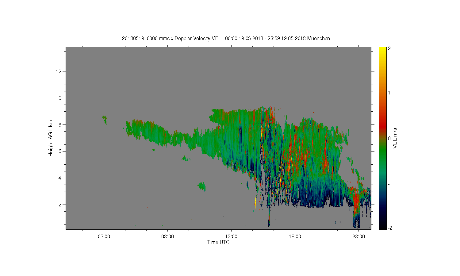Viewport: 460px width, 276px height.
Task: Select the 03:00 time tick label
Action: [x=104, y=236]
